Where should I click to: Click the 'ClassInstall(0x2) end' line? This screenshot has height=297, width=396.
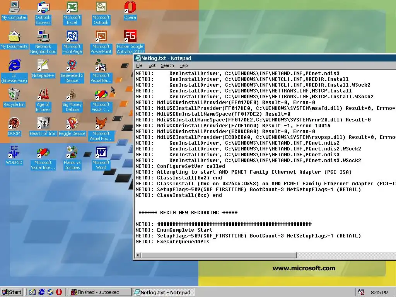tap(179, 178)
